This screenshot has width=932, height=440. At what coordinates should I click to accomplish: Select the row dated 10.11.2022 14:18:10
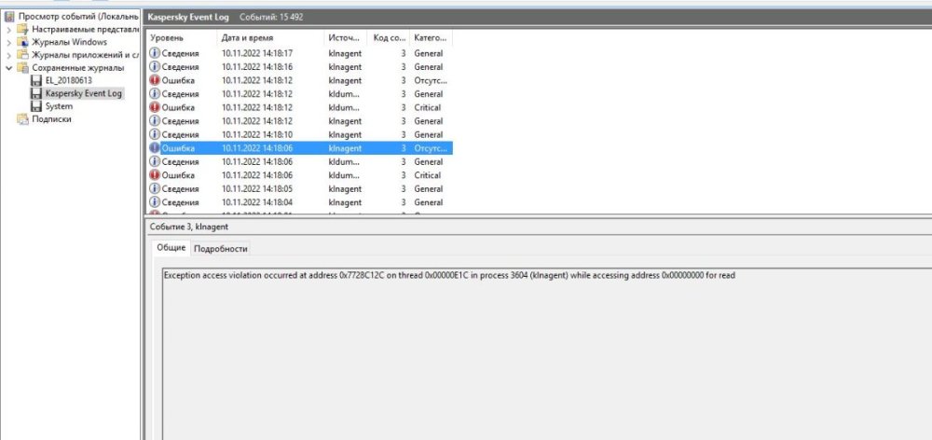[299, 135]
